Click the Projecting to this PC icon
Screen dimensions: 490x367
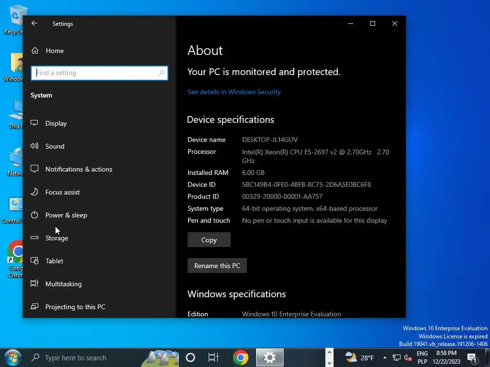[34, 306]
